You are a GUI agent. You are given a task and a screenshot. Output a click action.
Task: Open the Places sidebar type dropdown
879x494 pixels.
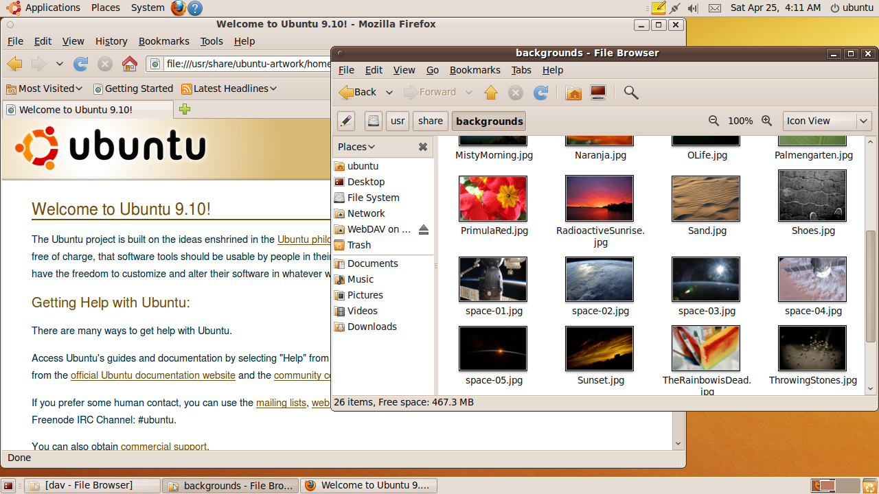pyautogui.click(x=356, y=147)
